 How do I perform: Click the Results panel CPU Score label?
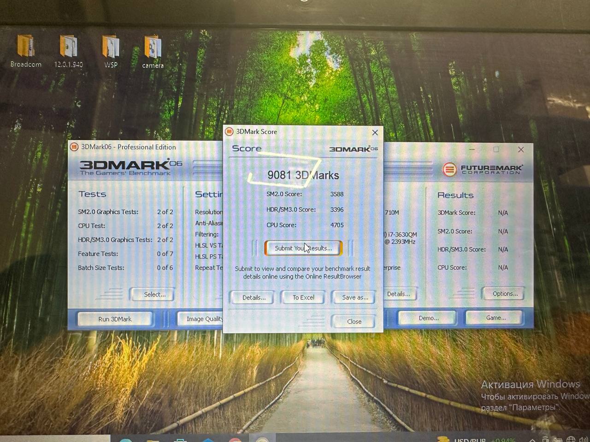452,268
